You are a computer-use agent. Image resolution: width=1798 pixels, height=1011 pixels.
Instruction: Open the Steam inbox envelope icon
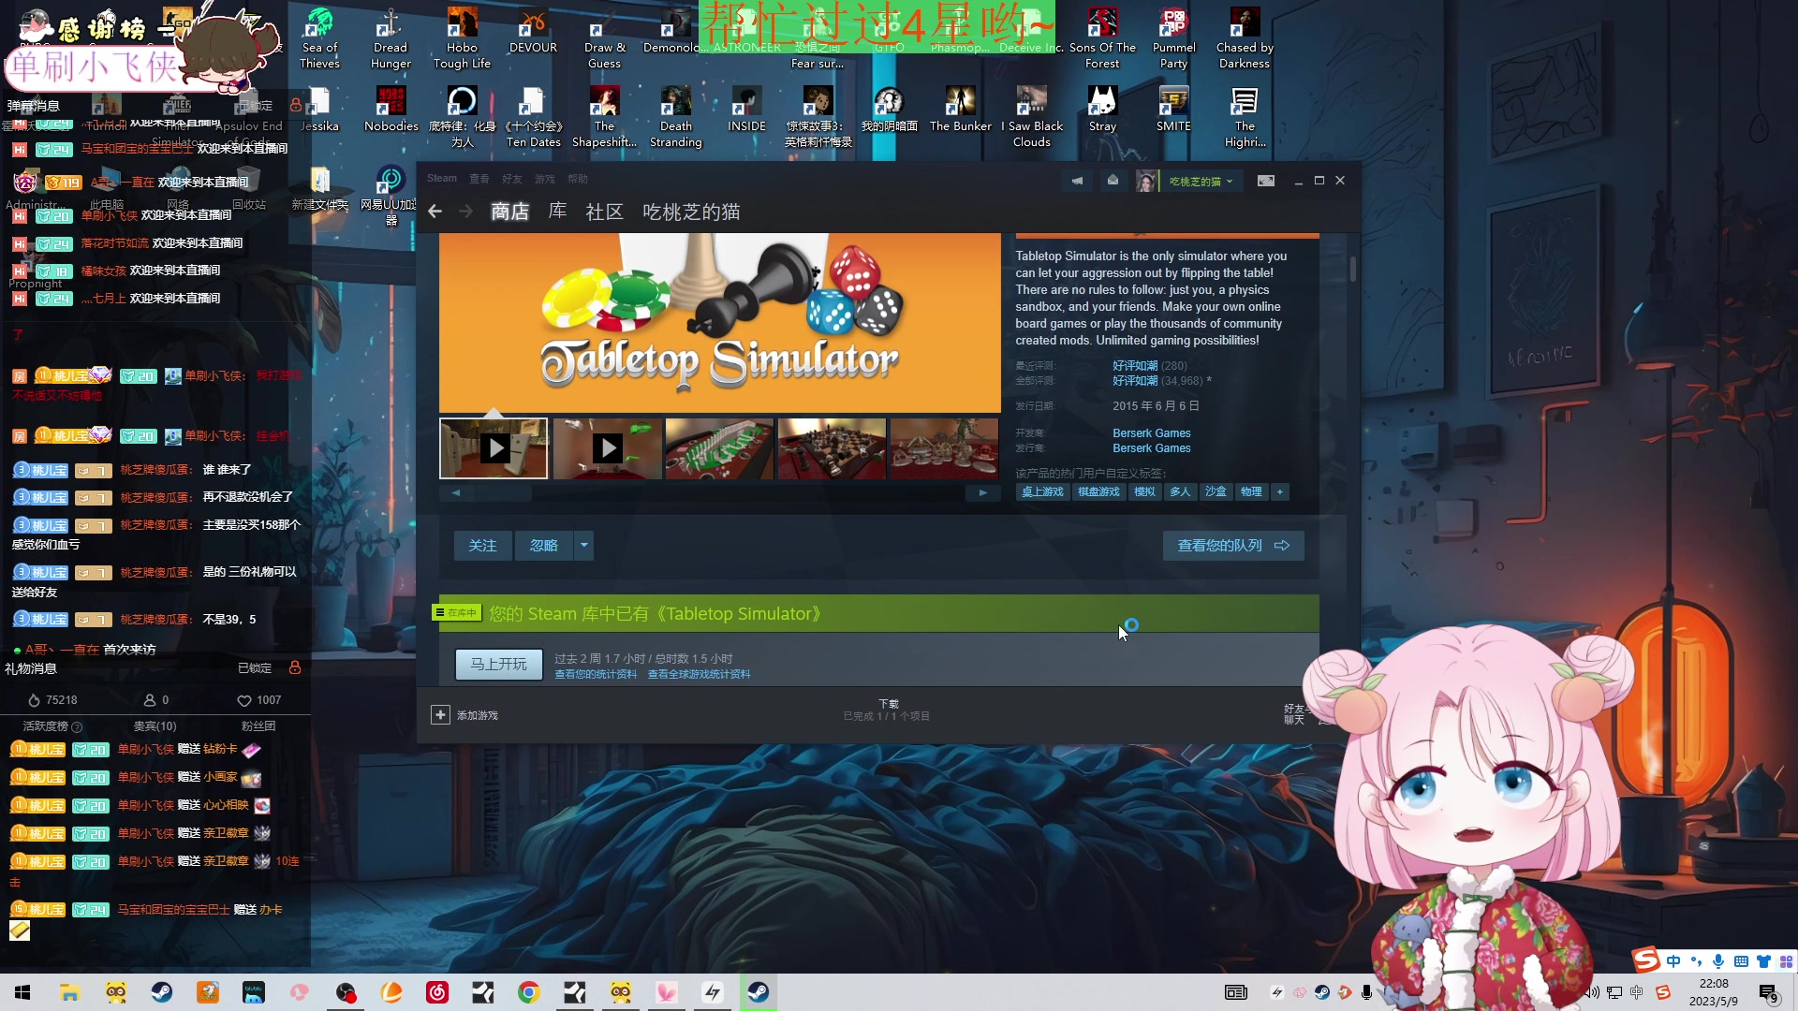1113,181
